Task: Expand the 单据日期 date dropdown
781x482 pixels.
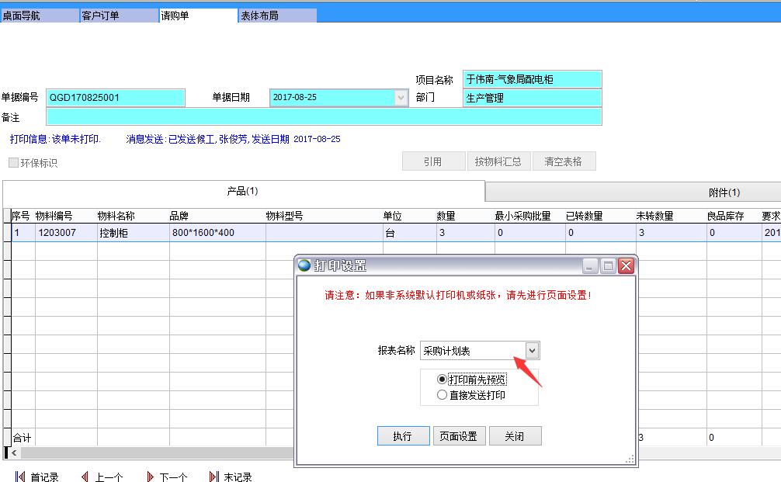Action: click(x=401, y=98)
